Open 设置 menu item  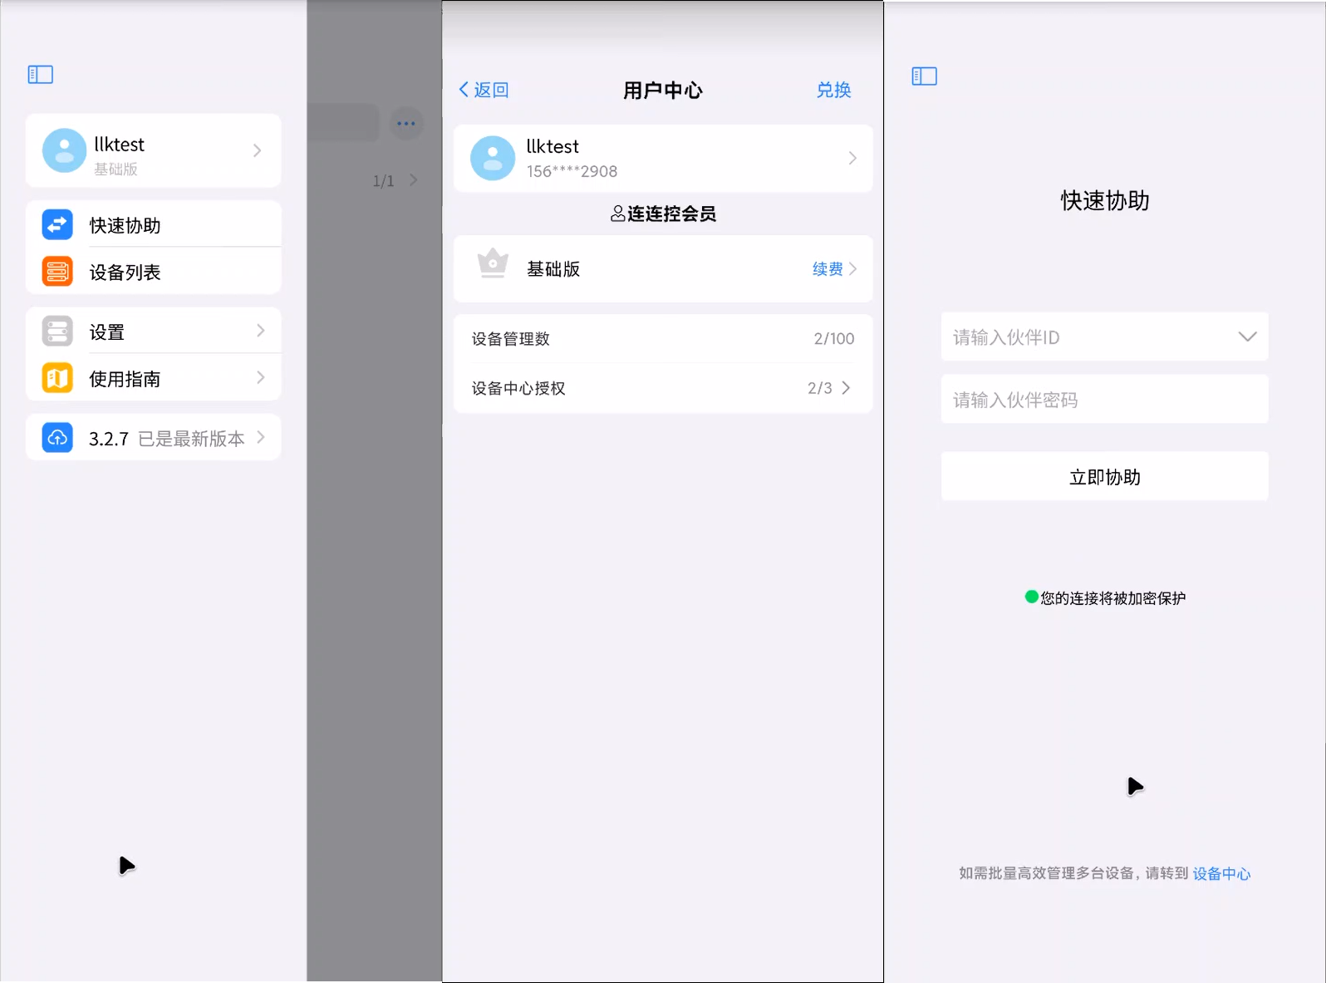(154, 331)
